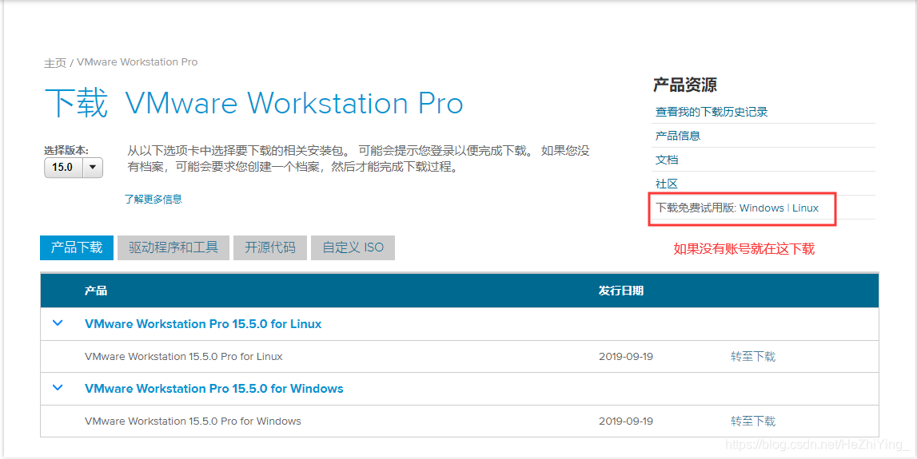The height and width of the screenshot is (459, 917).
Task: Switch to 开源代码 tab
Action: pyautogui.click(x=269, y=247)
